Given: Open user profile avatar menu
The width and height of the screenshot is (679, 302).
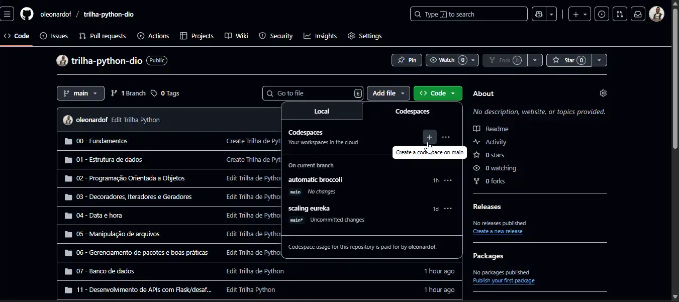Looking at the screenshot, I should click(x=656, y=14).
